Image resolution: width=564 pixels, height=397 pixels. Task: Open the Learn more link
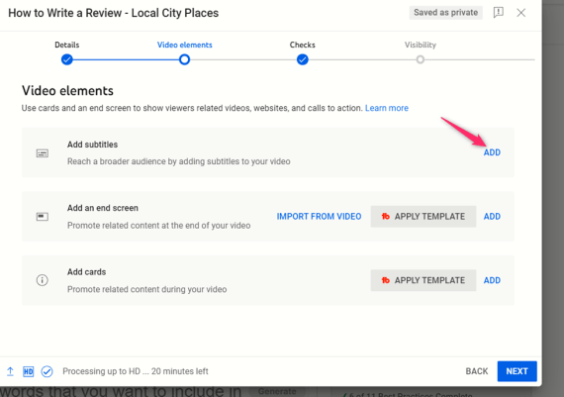click(x=387, y=108)
